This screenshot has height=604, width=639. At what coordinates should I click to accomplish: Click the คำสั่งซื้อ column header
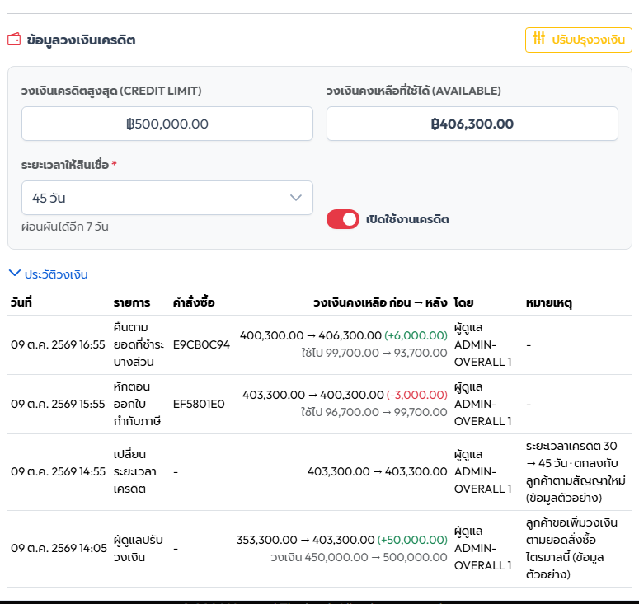click(194, 302)
